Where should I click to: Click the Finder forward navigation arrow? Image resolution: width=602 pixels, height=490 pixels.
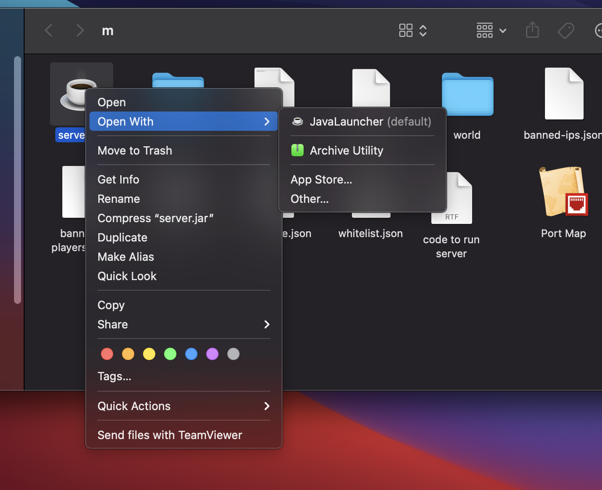[79, 31]
